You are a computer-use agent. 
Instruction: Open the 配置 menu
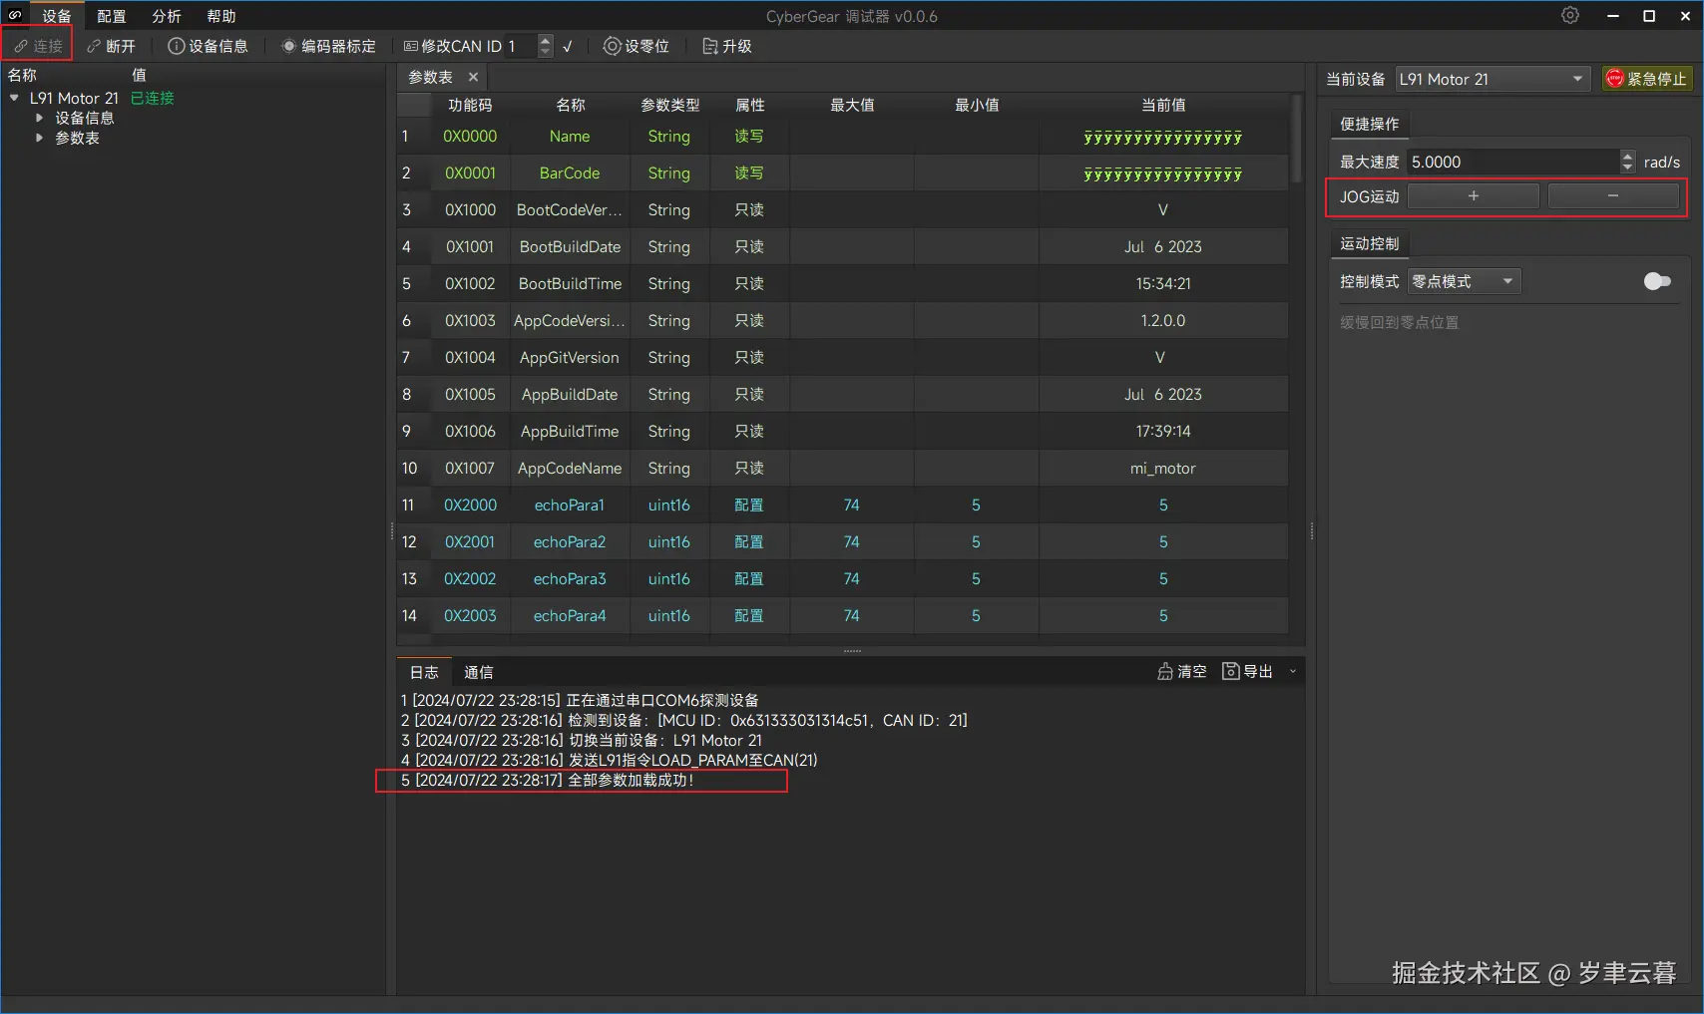pos(112,16)
